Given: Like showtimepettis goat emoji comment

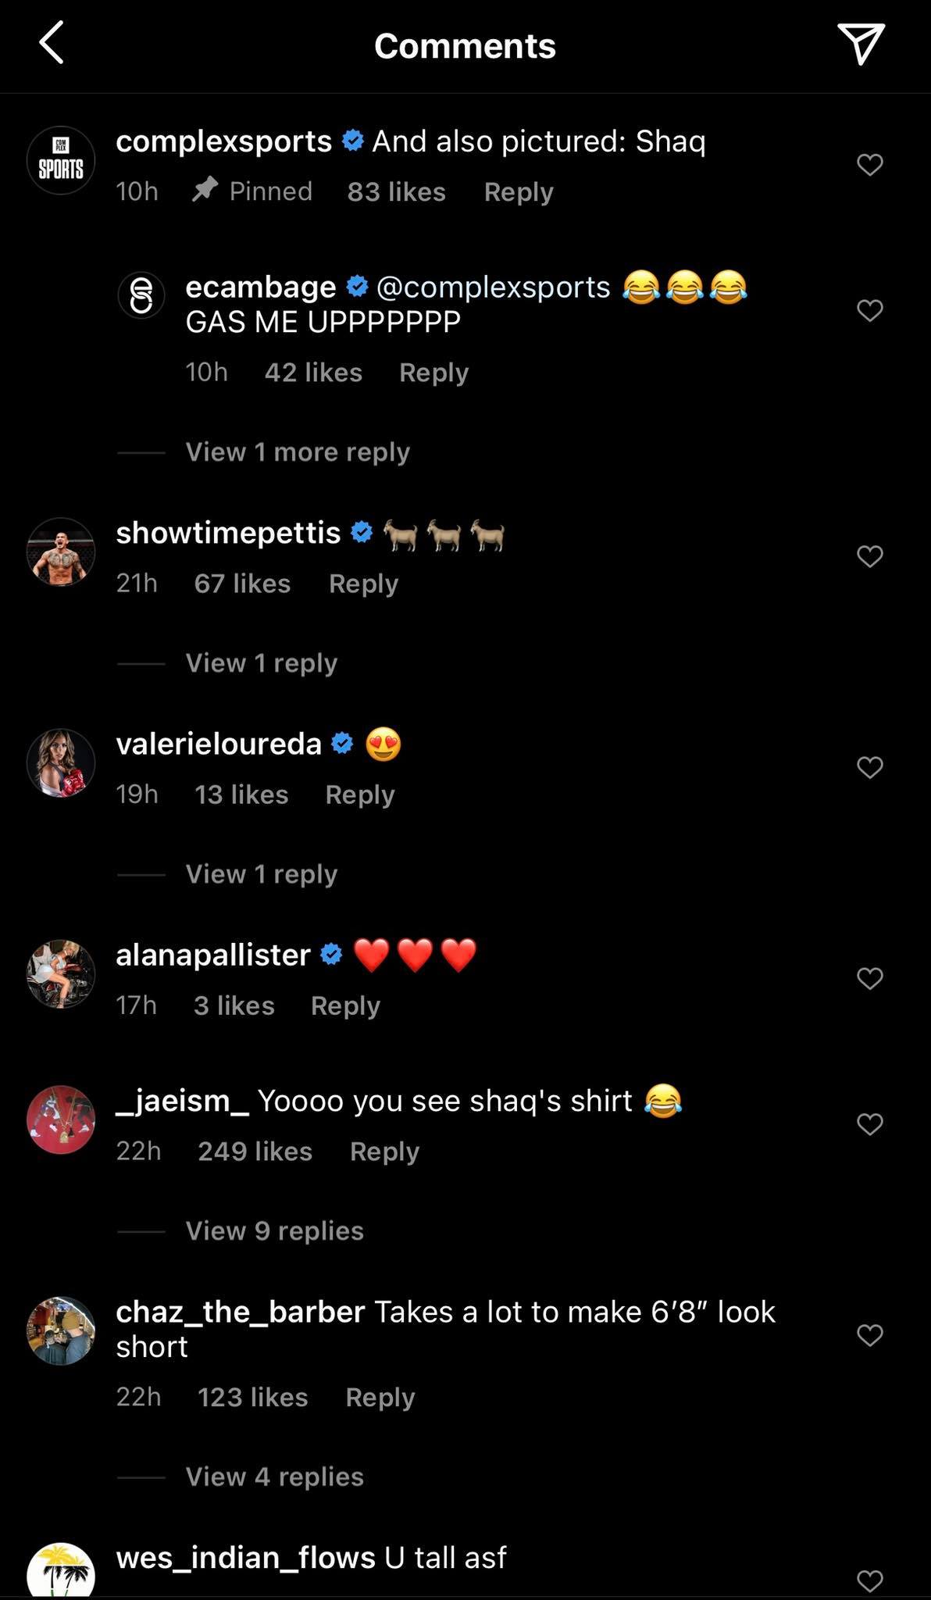Looking at the screenshot, I should [x=869, y=556].
